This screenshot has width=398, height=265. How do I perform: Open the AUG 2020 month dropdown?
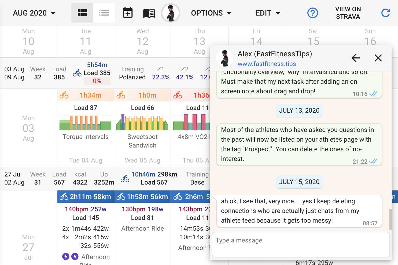click(34, 13)
